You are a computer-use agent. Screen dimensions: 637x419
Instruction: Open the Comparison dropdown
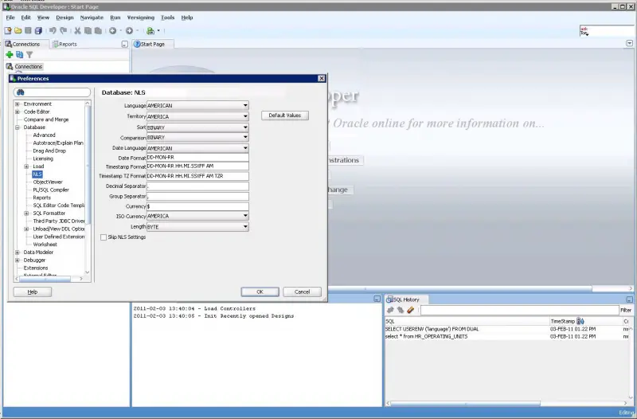(245, 137)
